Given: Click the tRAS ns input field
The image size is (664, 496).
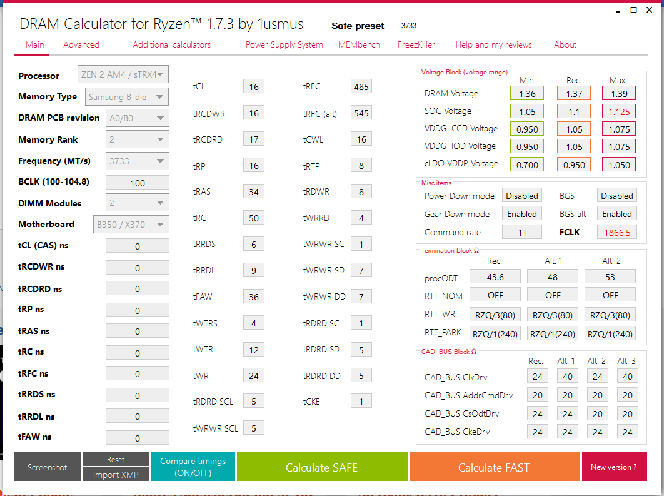Looking at the screenshot, I should [137, 332].
